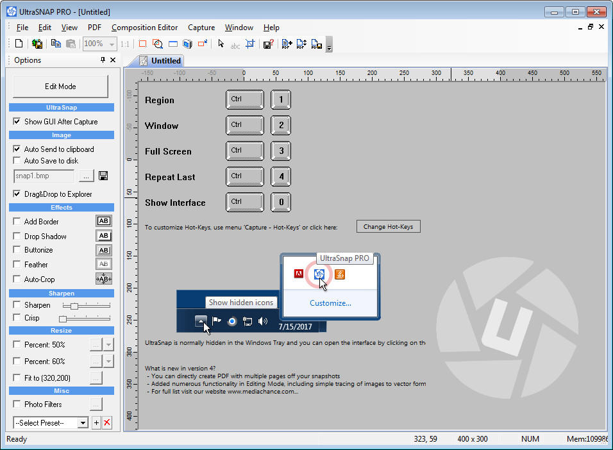Open the Composition Editor menu
The image size is (613, 450).
click(144, 28)
